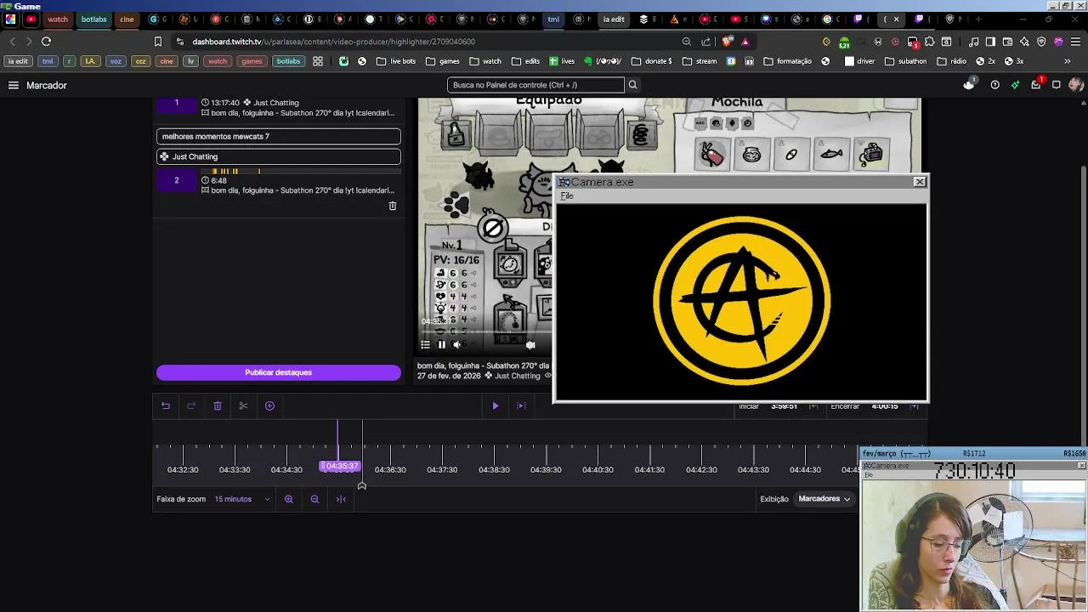Bookmark the page with the address bar bookmark icon
The width and height of the screenshot is (1088, 612).
tap(158, 42)
